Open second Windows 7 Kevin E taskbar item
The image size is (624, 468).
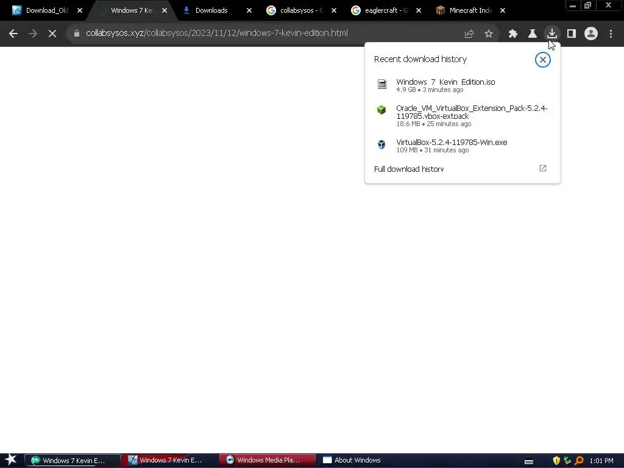169,461
